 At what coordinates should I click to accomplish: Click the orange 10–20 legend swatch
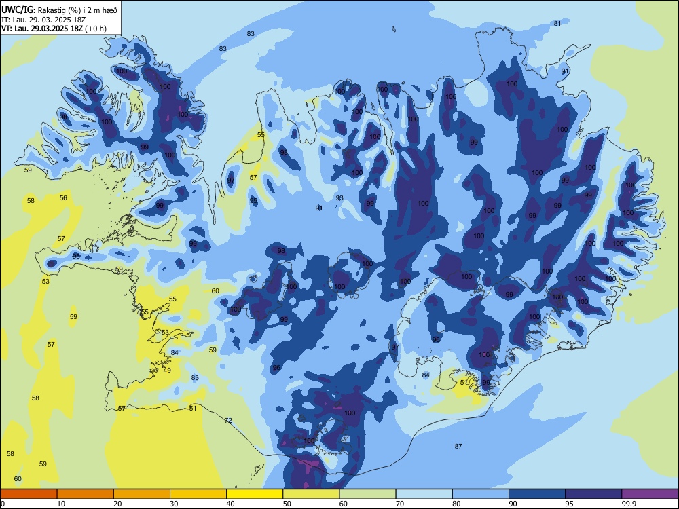(x=86, y=494)
